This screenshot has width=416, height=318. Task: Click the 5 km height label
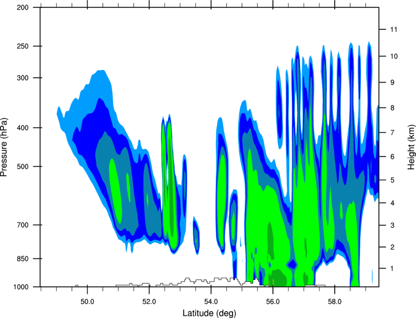pos(393,181)
